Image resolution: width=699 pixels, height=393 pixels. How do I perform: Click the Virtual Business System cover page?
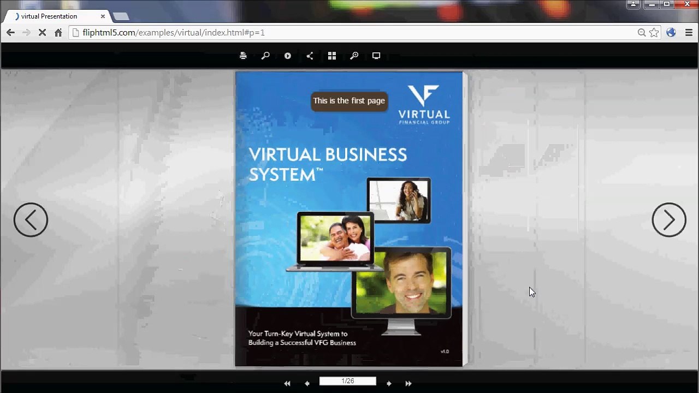(x=349, y=219)
